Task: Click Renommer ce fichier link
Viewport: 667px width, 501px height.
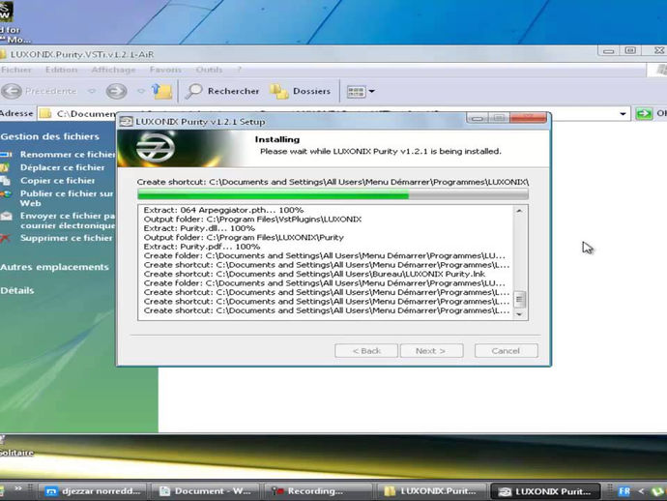Action: point(68,155)
